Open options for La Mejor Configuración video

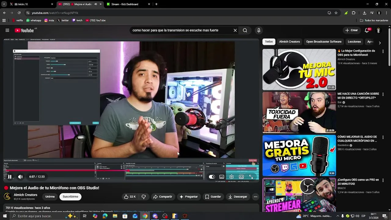coord(383,52)
